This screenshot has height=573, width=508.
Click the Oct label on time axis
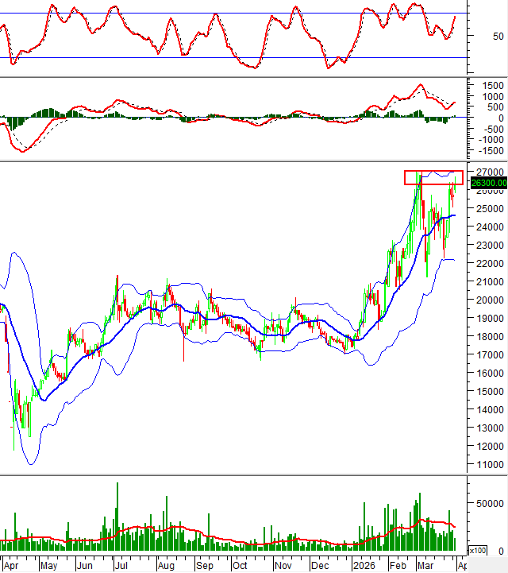tap(240, 566)
